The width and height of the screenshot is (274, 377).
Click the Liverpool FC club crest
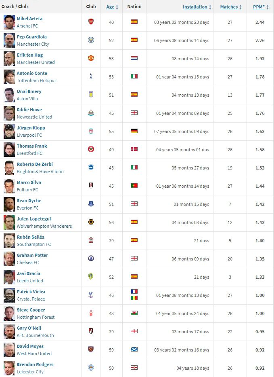[91, 131]
